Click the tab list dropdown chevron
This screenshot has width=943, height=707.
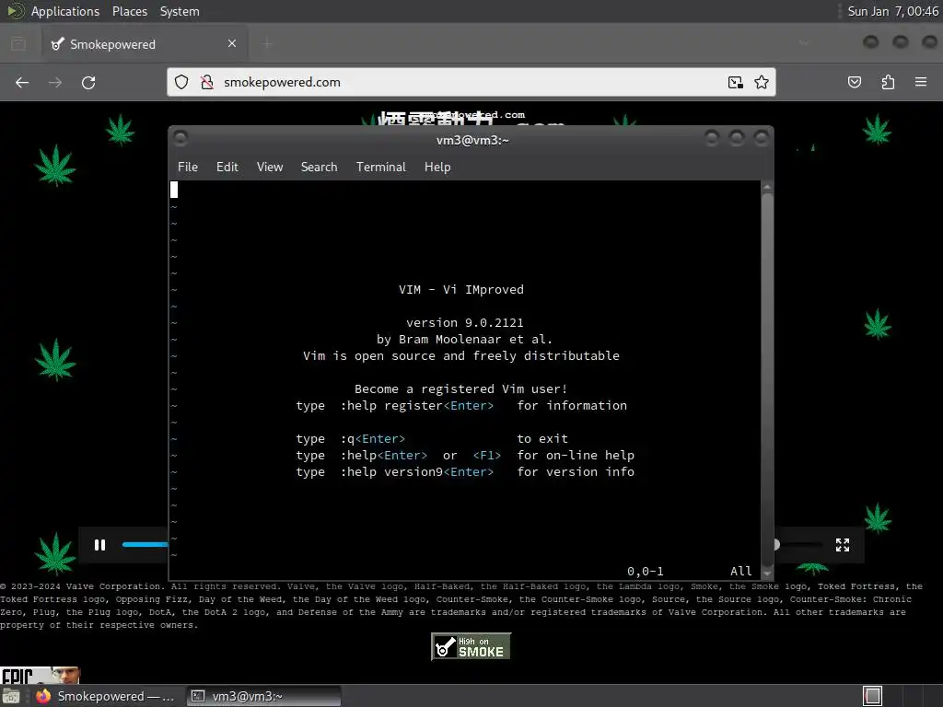pyautogui.click(x=803, y=43)
